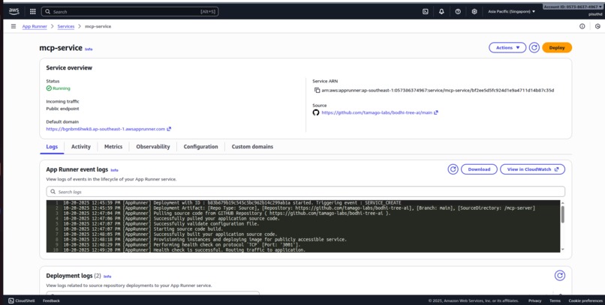
Task: Open Info link beside App Runner event logs
Action: pos(115,170)
